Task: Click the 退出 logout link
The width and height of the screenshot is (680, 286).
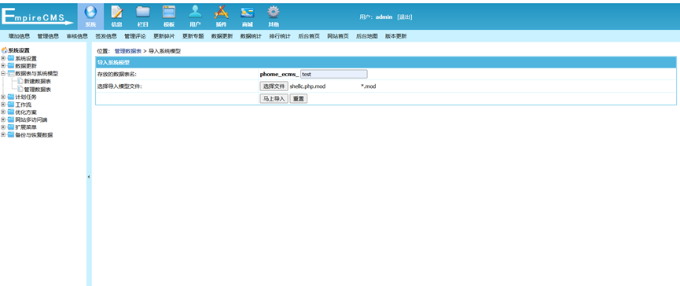Action: [x=404, y=17]
